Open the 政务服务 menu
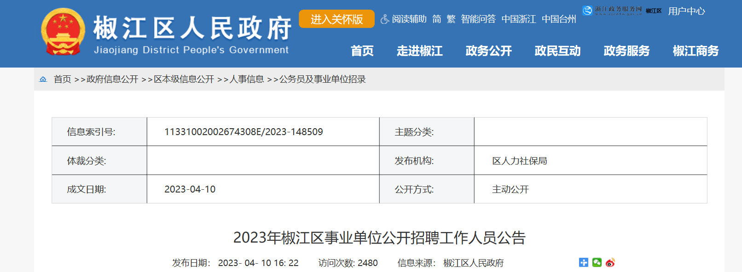The image size is (742, 272). (x=627, y=51)
